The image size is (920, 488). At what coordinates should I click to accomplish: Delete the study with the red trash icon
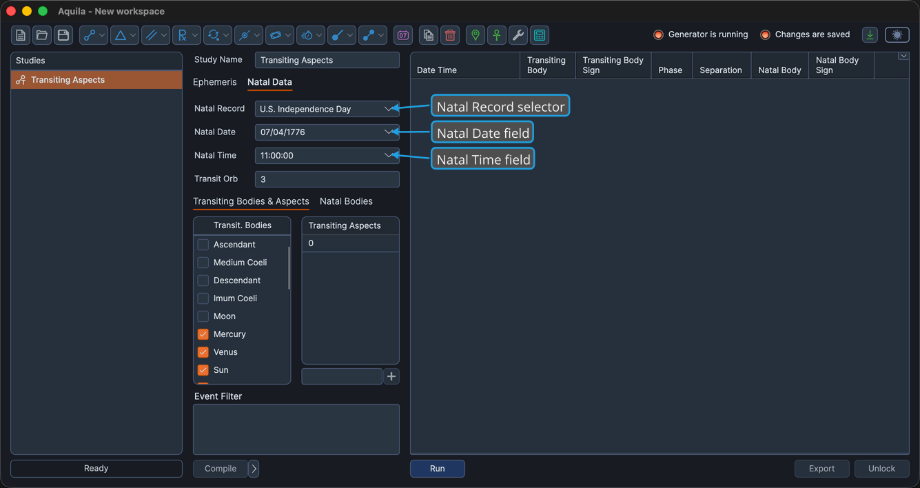point(450,35)
